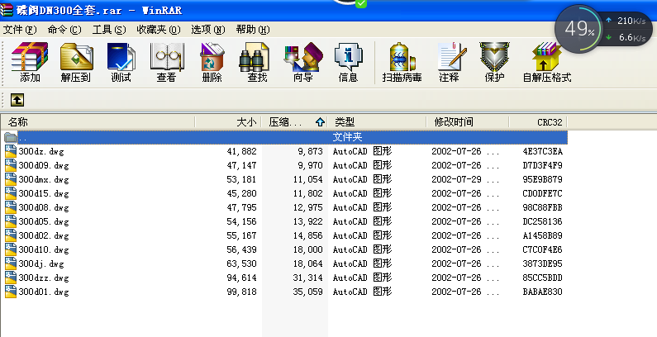The image size is (657, 337).
Task: Open the Options (选项) menu
Action: tap(208, 30)
